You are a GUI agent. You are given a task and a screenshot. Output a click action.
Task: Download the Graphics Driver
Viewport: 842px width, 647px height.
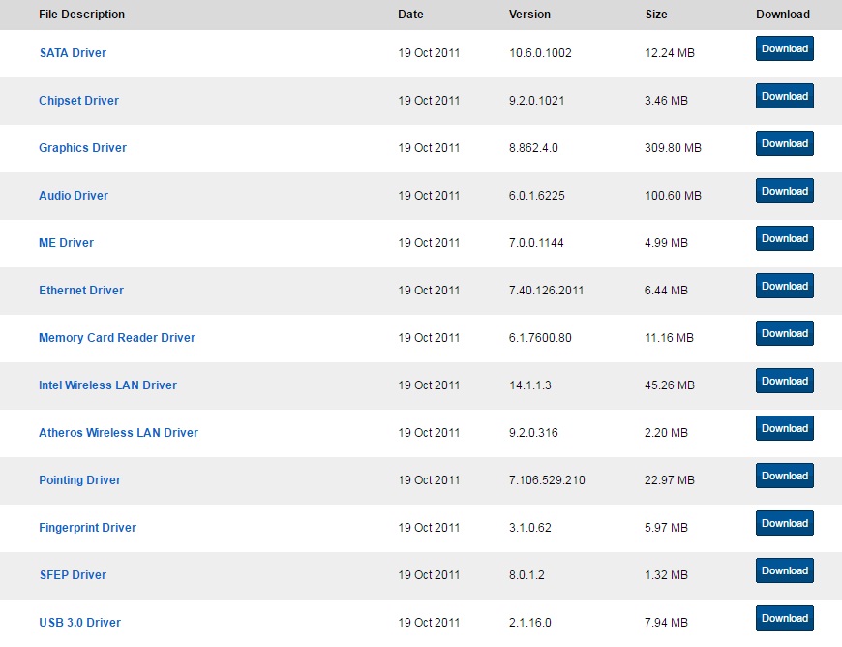[785, 143]
